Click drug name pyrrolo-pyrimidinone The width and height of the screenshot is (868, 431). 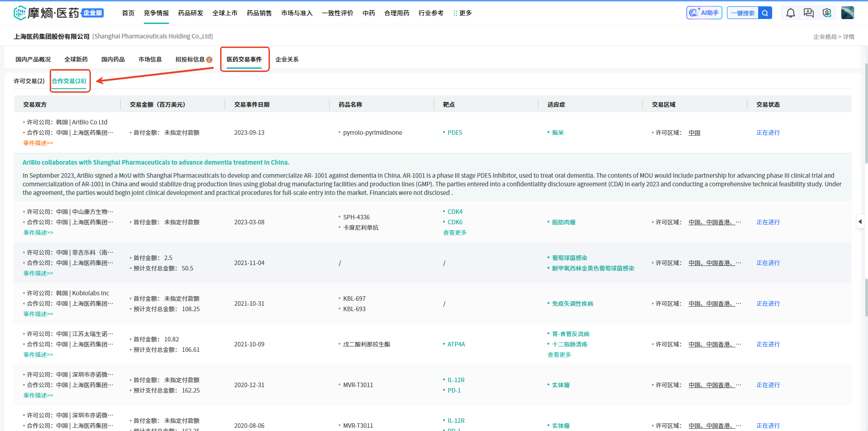tap(373, 133)
